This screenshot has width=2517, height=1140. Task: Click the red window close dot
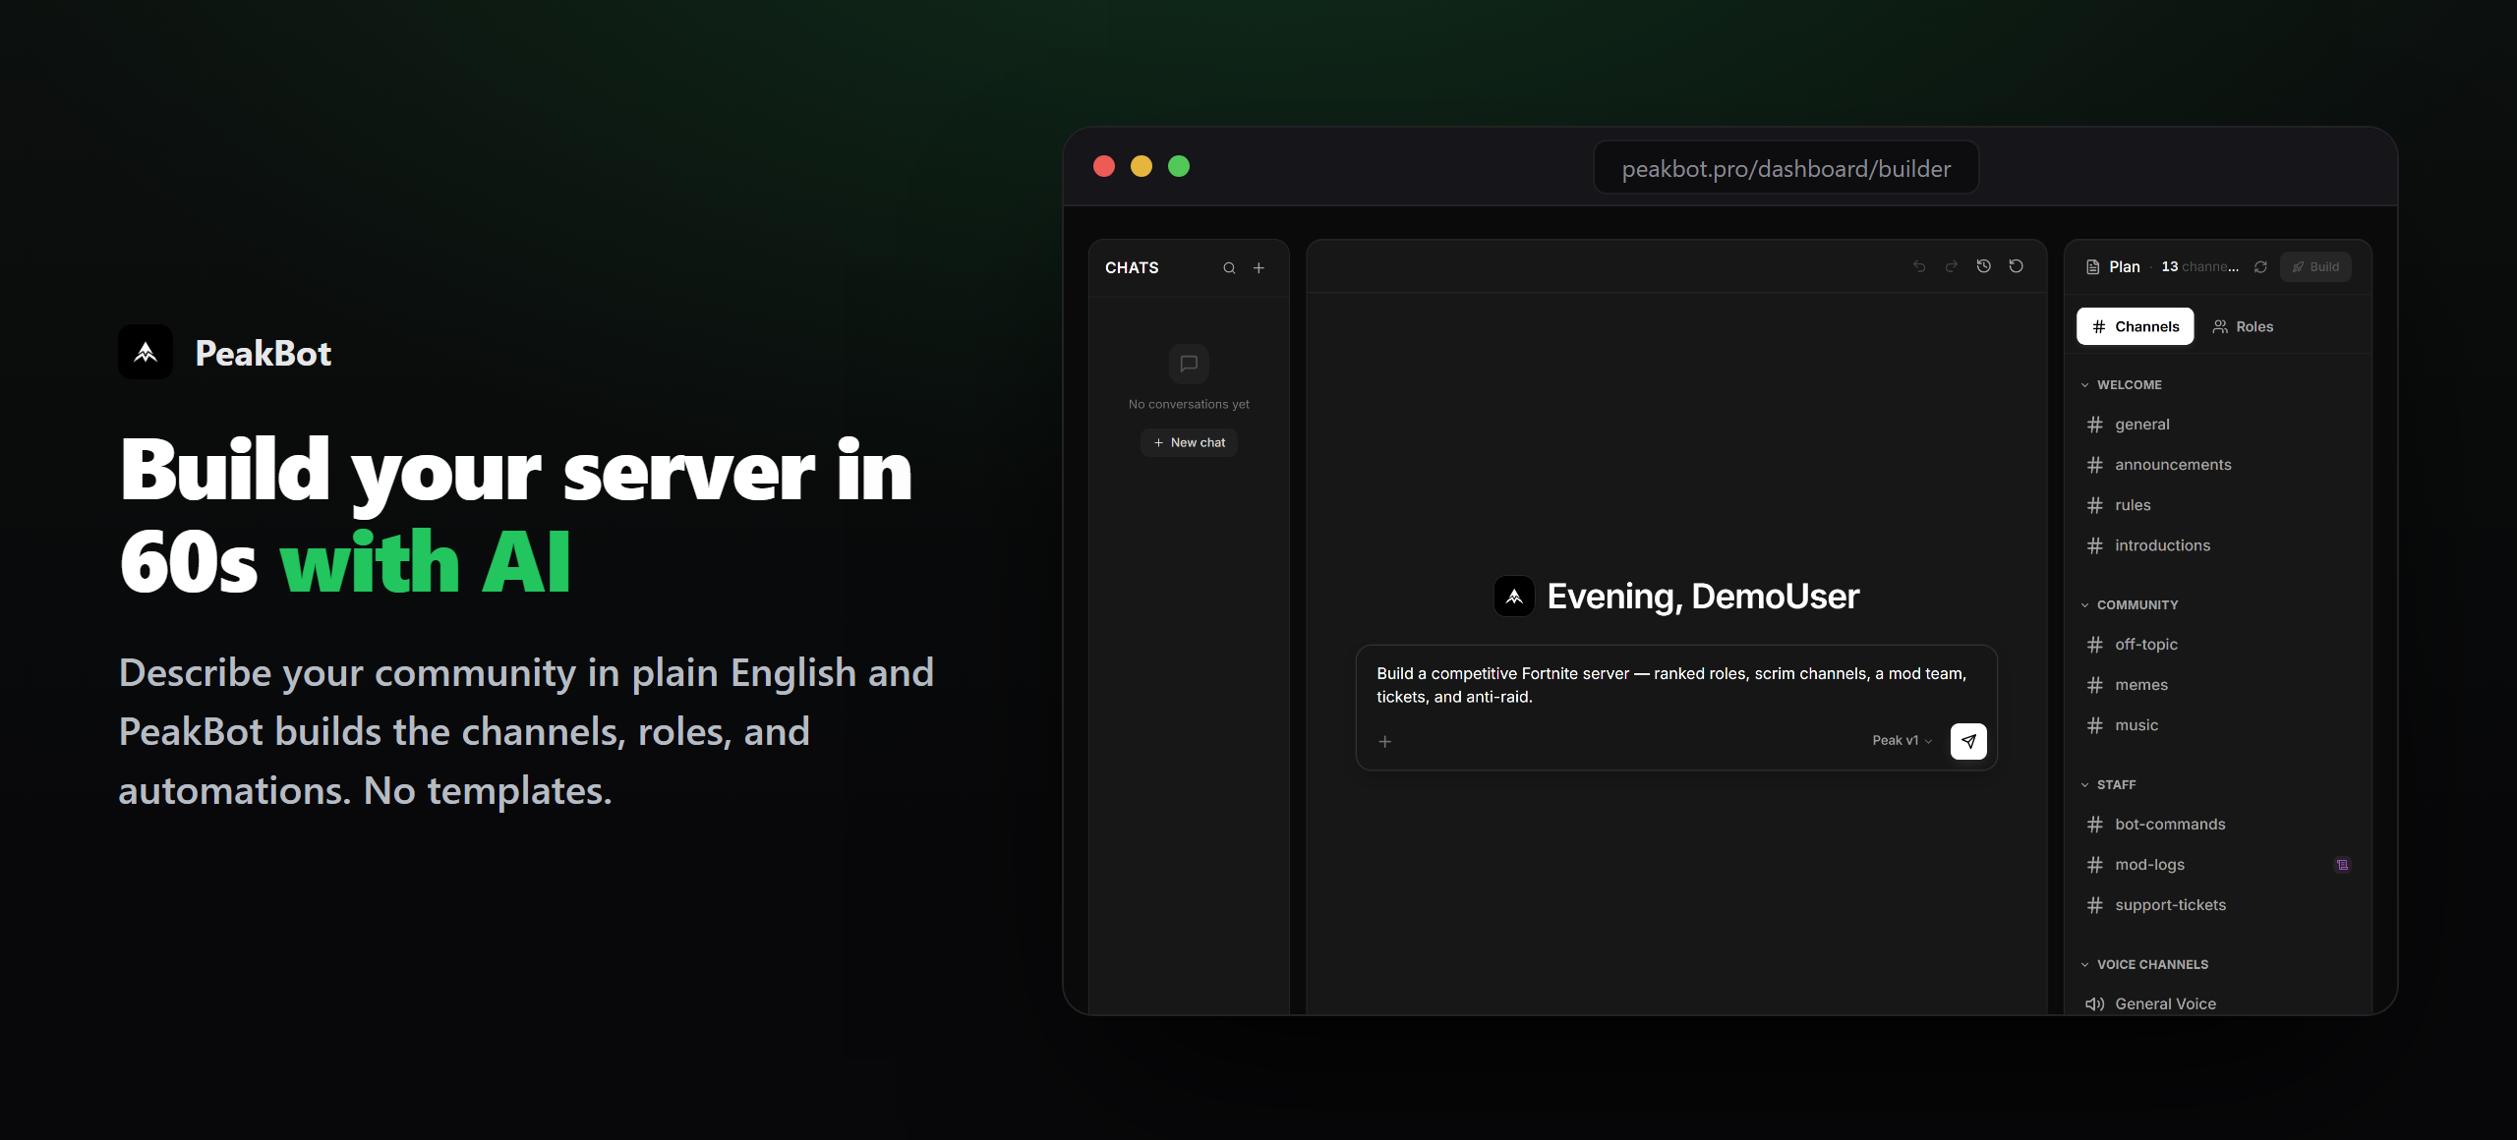pyautogui.click(x=1104, y=166)
